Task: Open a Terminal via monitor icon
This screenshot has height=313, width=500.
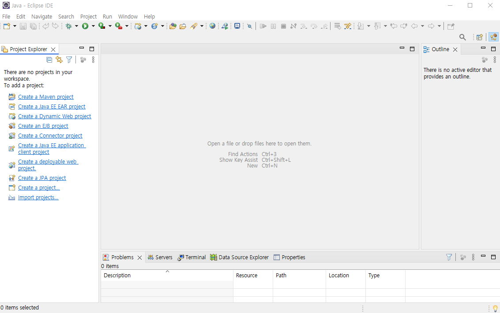Action: 237,26
